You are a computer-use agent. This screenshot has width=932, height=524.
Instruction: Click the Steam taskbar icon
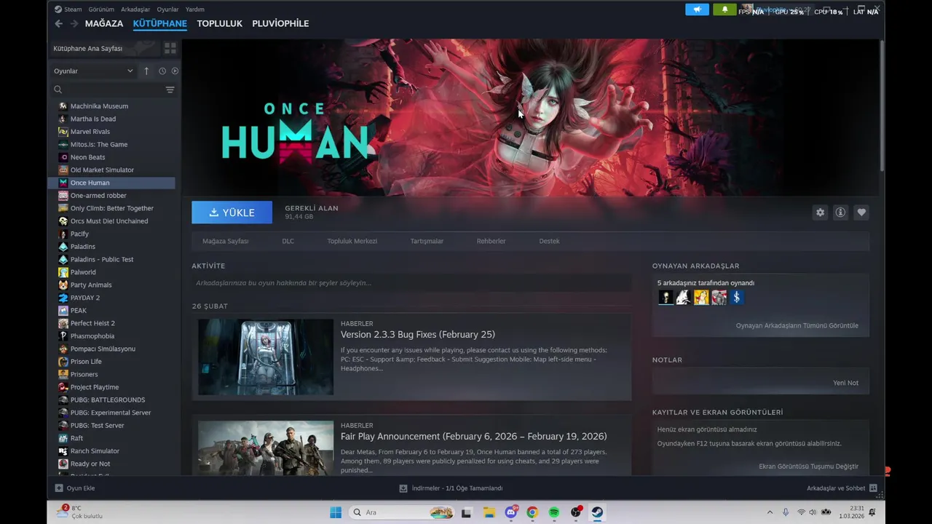click(x=597, y=512)
